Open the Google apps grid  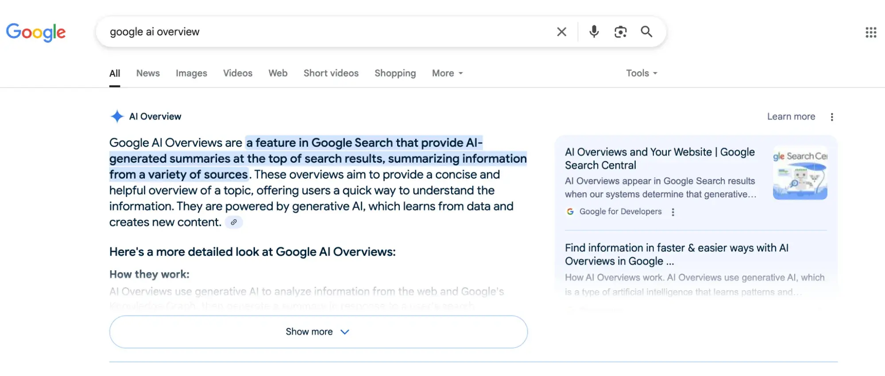(870, 32)
